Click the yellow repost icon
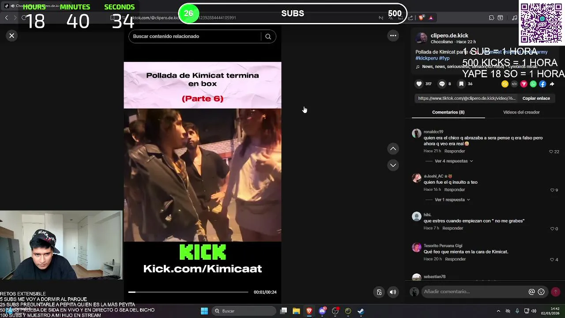565x318 pixels. tap(505, 84)
